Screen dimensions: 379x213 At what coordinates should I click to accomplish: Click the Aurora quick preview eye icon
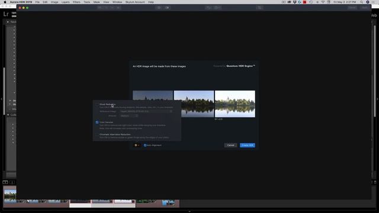[159, 8]
